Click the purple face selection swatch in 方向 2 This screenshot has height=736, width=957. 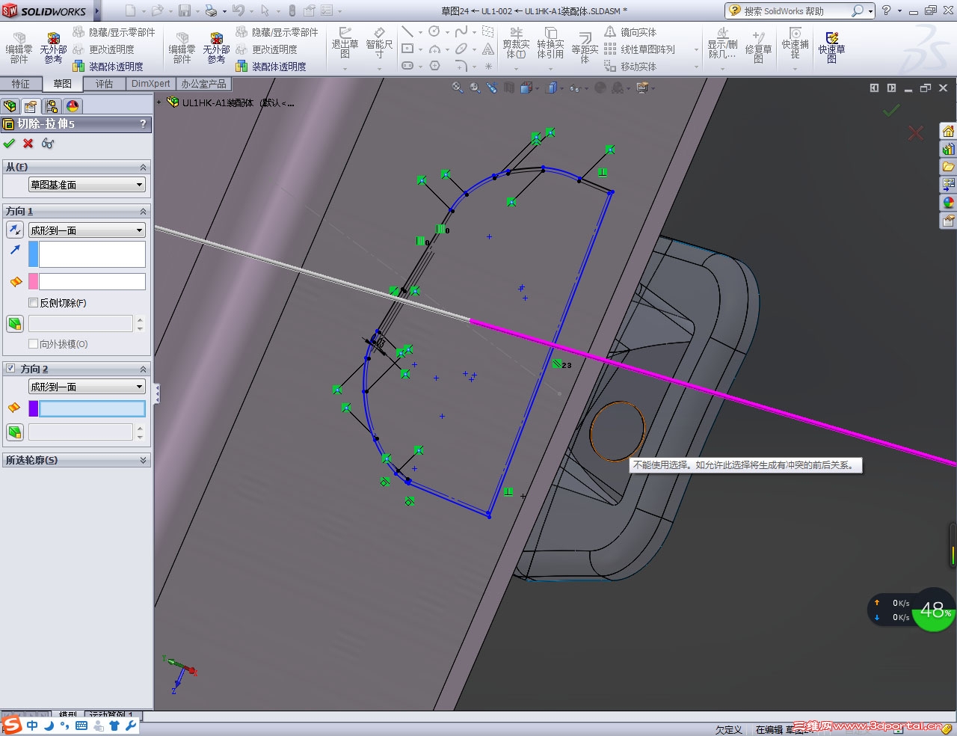(33, 408)
